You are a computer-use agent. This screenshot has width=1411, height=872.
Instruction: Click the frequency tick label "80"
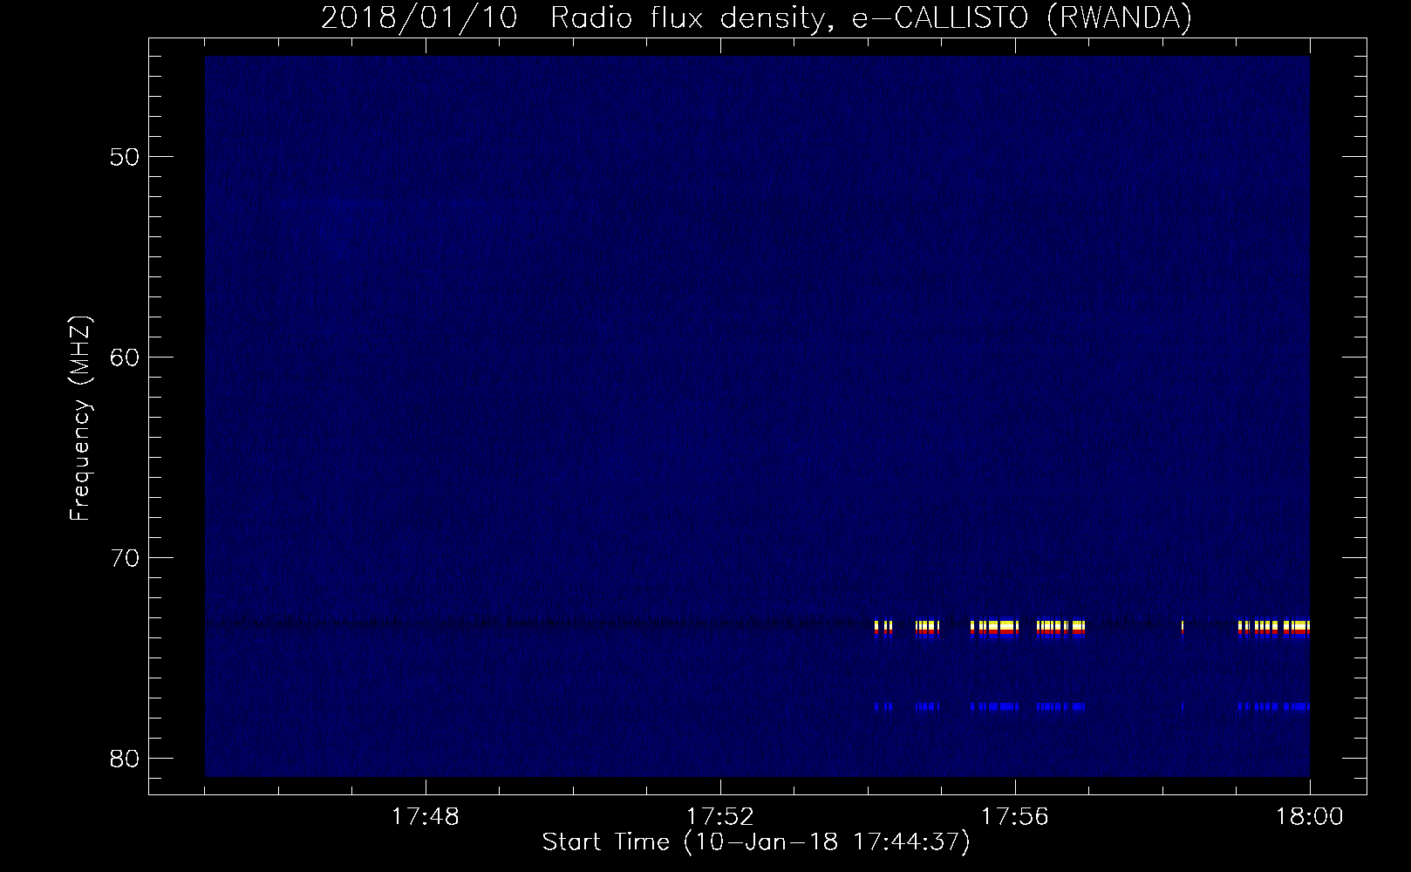click(126, 759)
